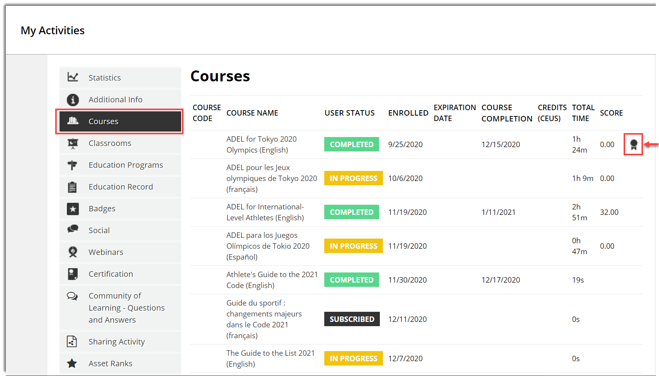Screen dimensions: 659x376
Task: Click IN PROGRESS status for Guide to the List
Action: click(353, 358)
